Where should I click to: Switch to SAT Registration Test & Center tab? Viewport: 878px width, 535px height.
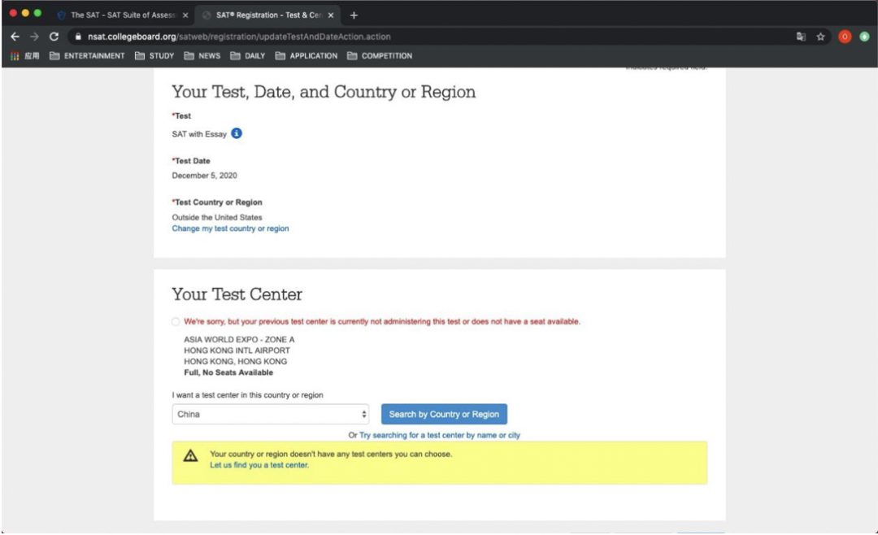pyautogui.click(x=269, y=15)
